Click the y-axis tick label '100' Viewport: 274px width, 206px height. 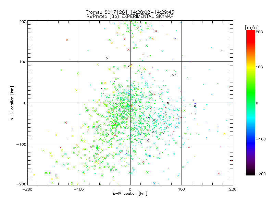coord(23,62)
